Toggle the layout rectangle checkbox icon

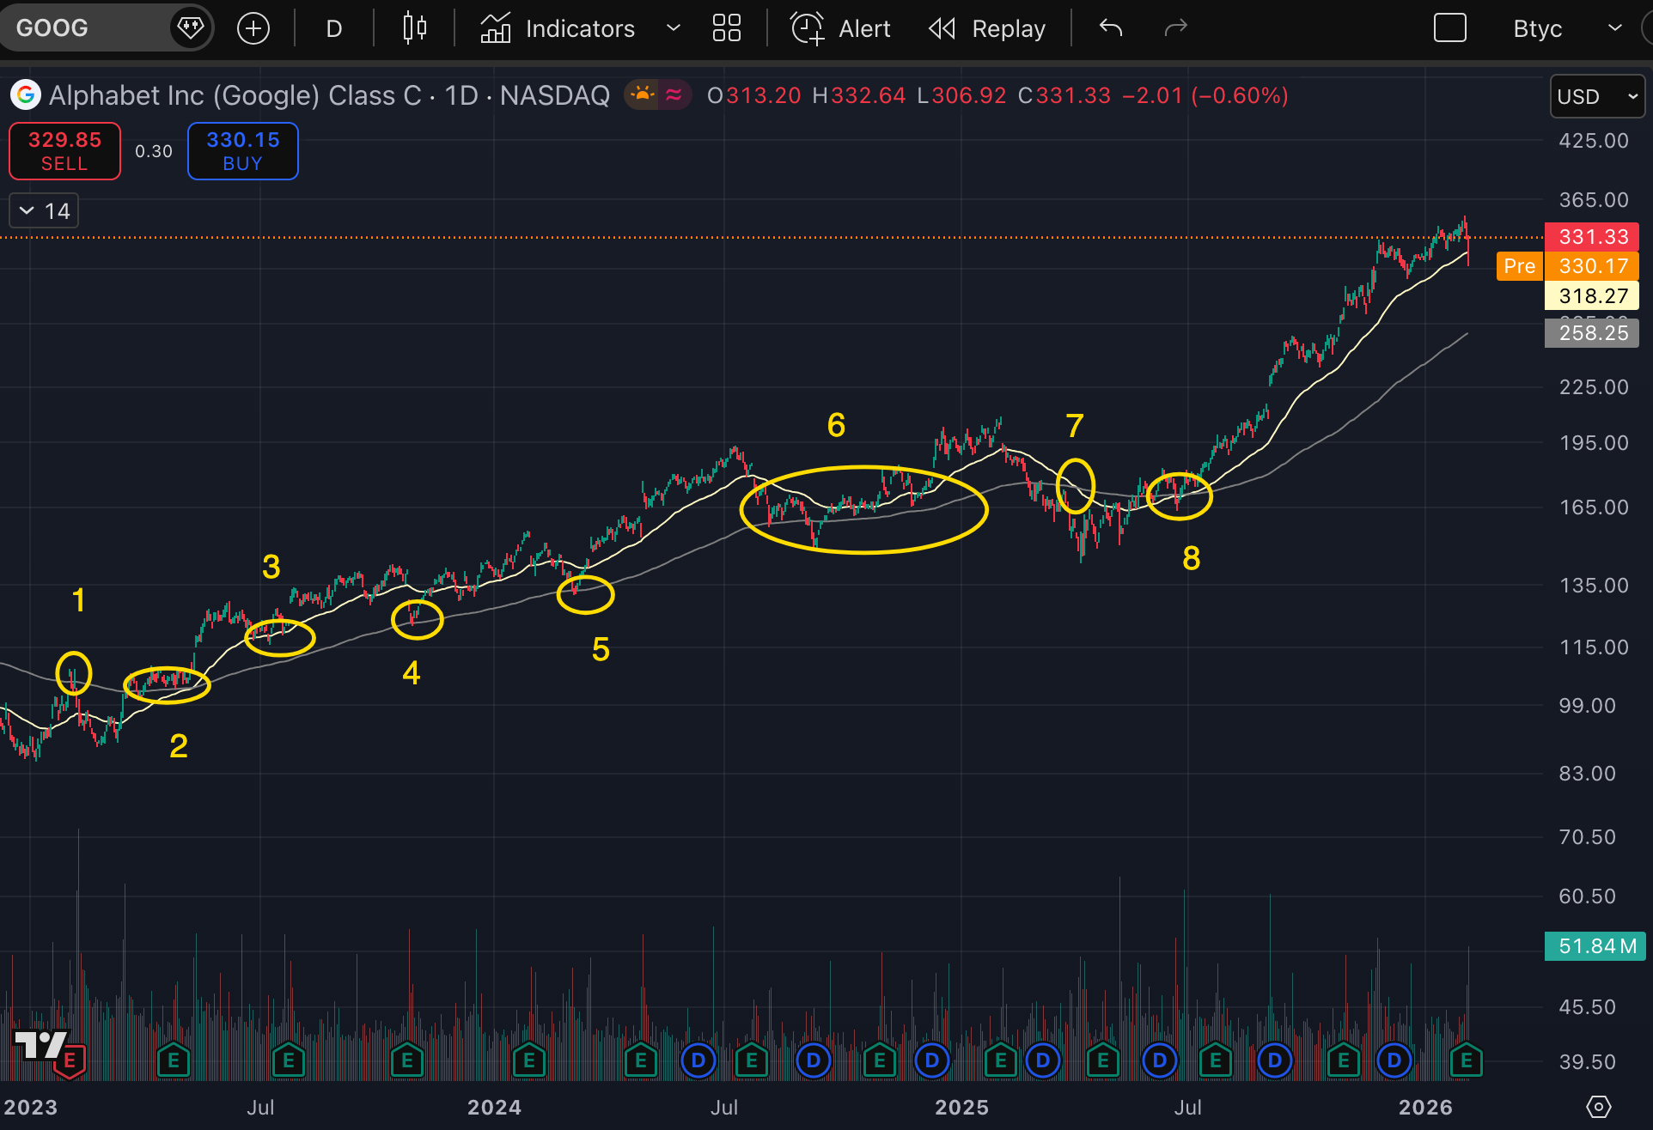[1449, 28]
